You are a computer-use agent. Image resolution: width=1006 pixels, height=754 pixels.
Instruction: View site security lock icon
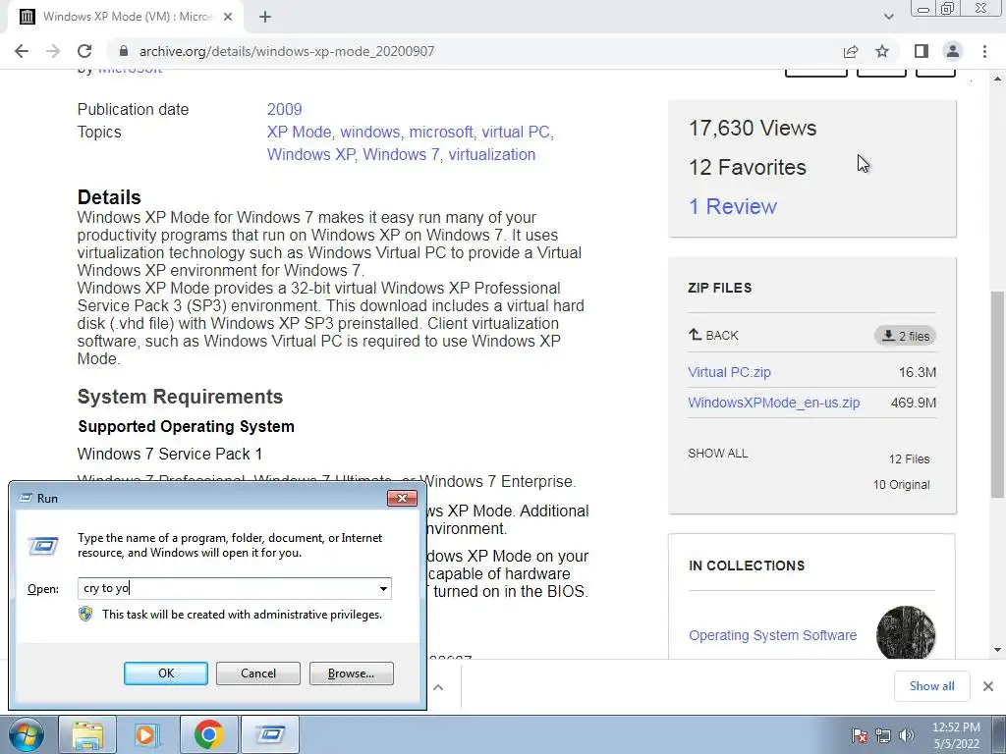pos(125,51)
